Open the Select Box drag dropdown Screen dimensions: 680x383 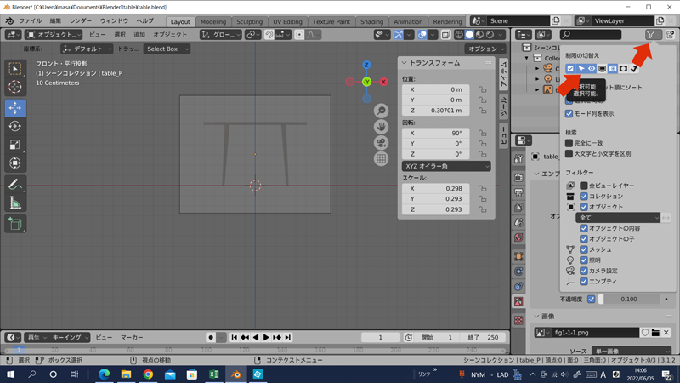click(x=167, y=49)
